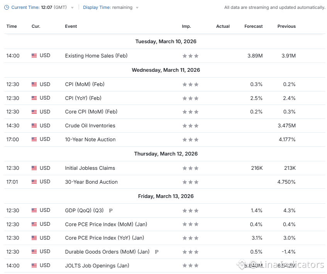Click the Current Time label

coord(25,7)
